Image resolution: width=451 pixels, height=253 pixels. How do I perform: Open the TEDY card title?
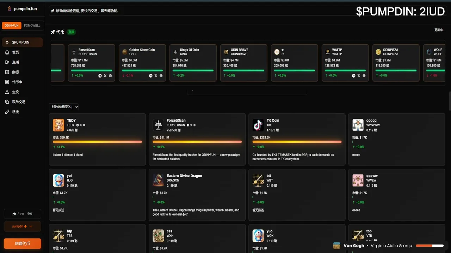[x=71, y=121]
